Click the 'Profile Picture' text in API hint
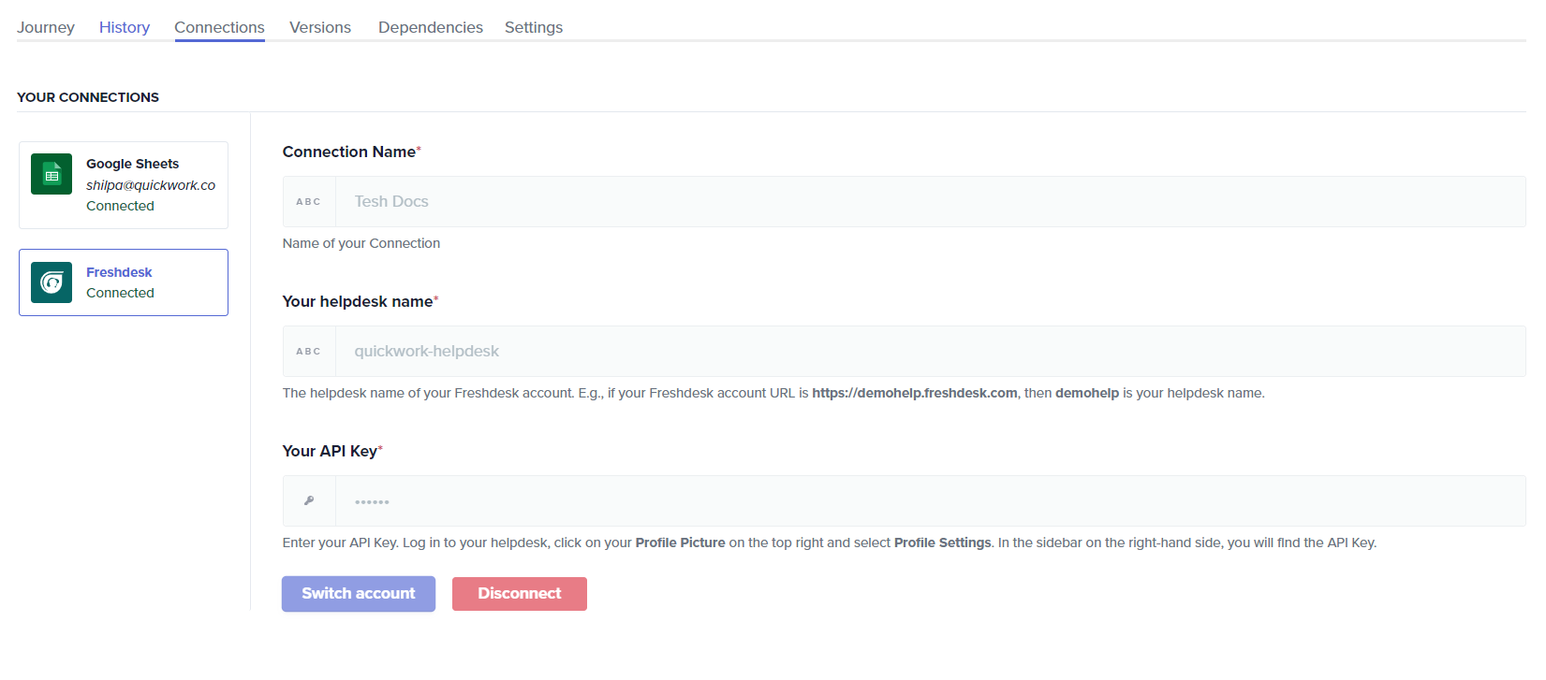The height and width of the screenshot is (680, 1546). [681, 543]
